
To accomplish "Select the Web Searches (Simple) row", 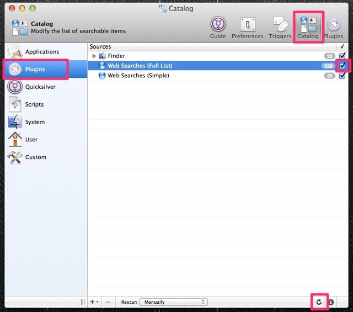I will tap(218, 76).
